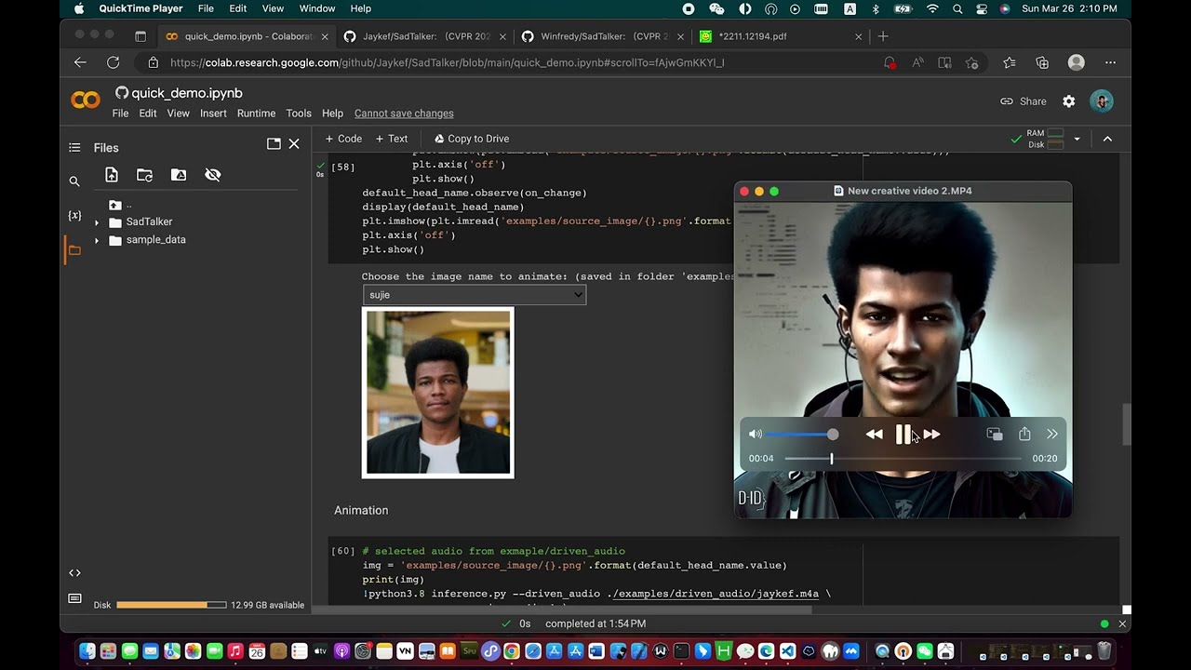Click the QuickTime playback timeline
1191x670 pixels.
903,459
